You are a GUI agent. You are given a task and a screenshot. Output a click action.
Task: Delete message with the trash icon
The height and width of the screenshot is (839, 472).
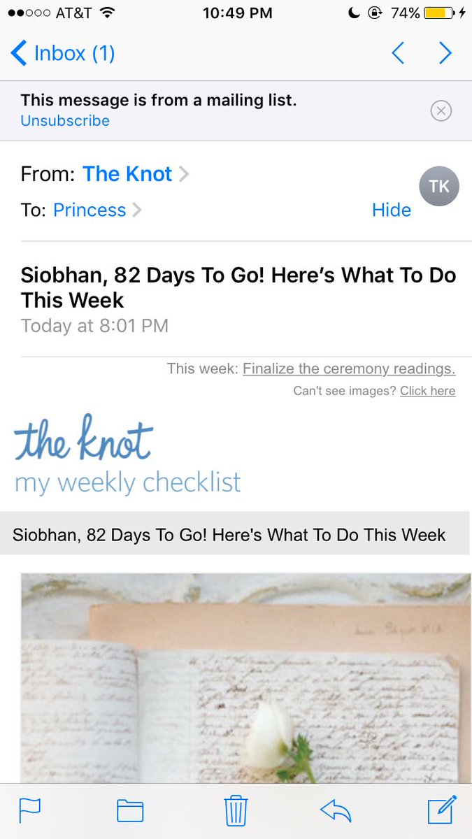coord(235,811)
